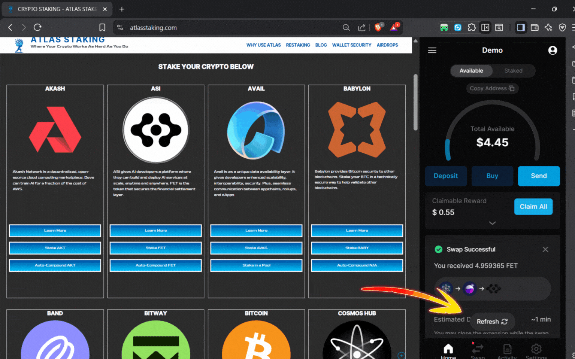This screenshot has height=359, width=575.
Task: Switch to the Staked tab
Action: click(513, 71)
